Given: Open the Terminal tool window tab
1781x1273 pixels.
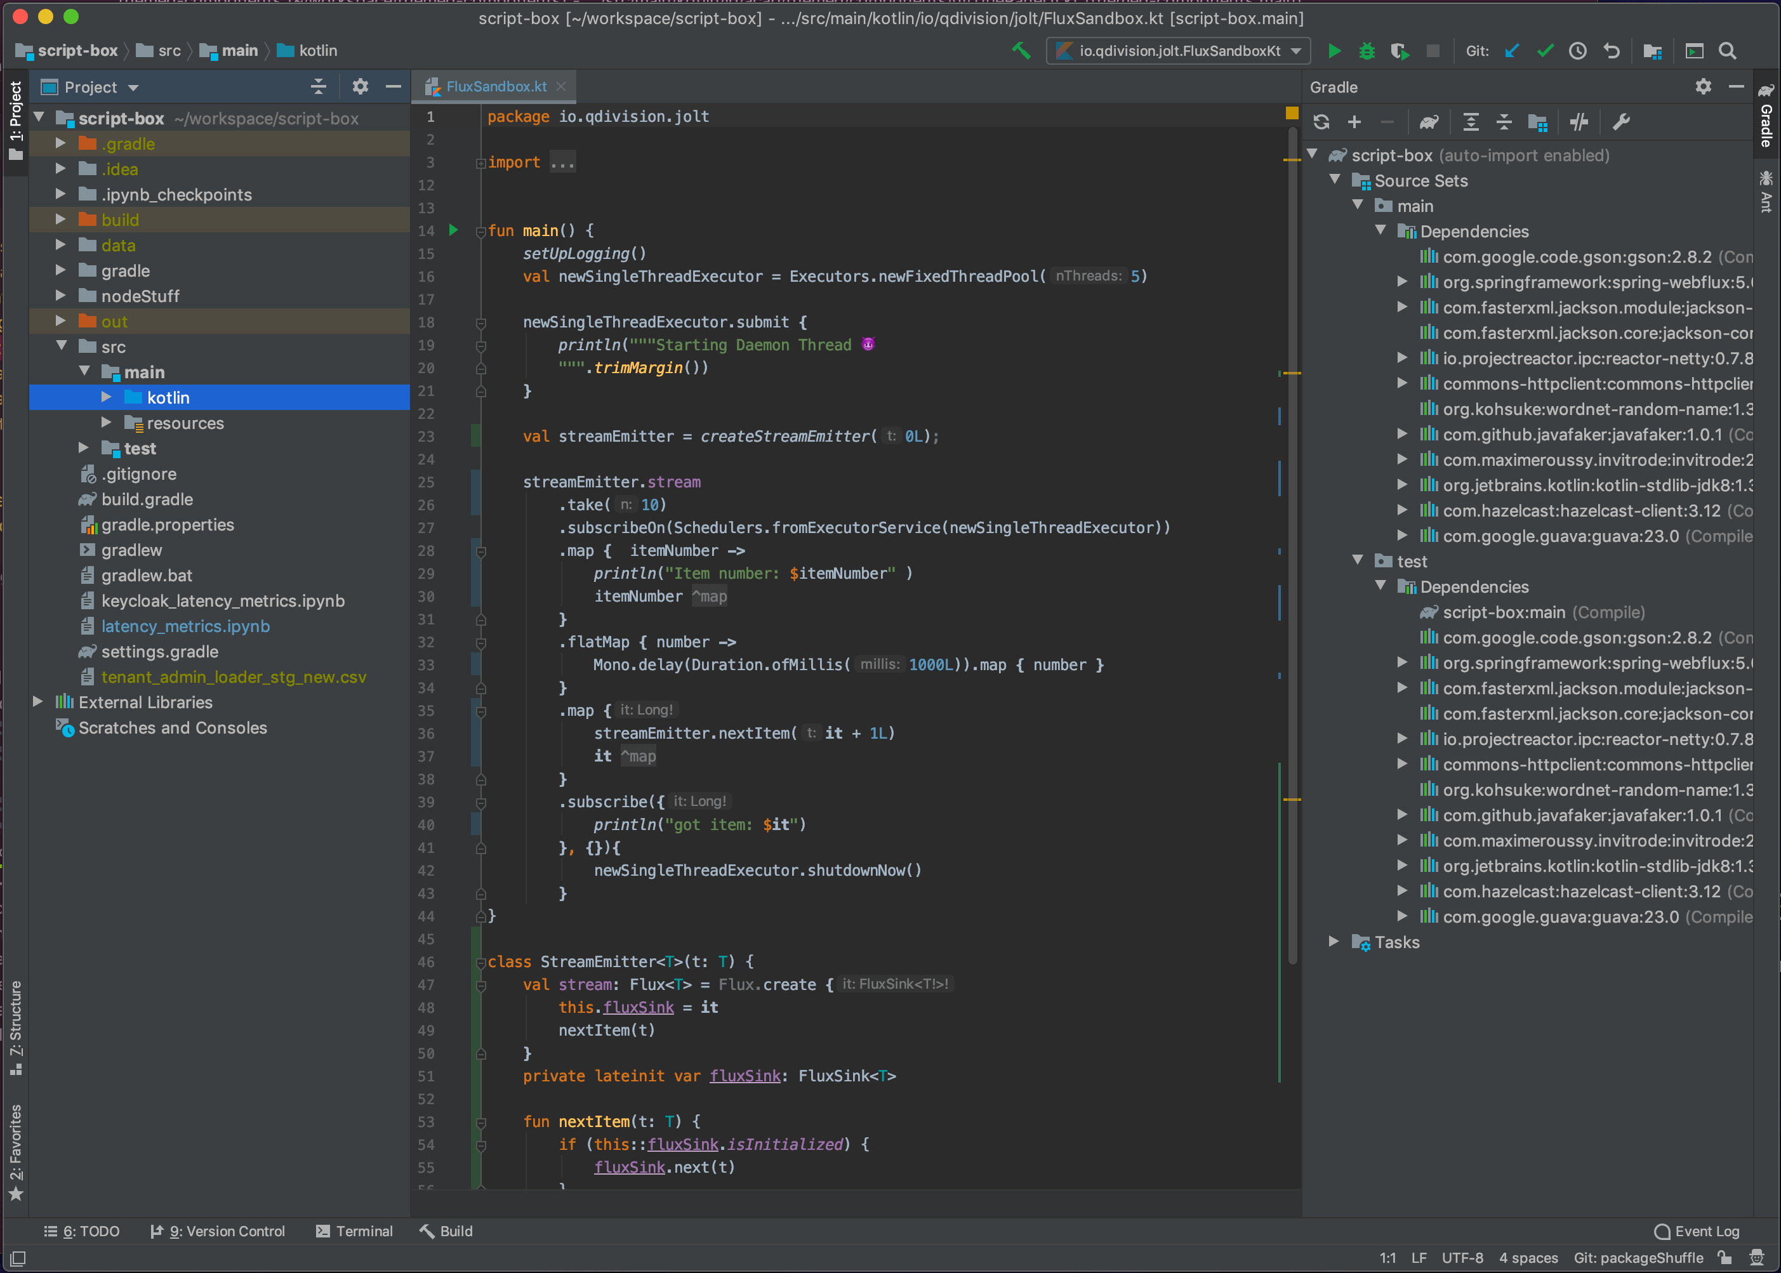Looking at the screenshot, I should 354,1230.
